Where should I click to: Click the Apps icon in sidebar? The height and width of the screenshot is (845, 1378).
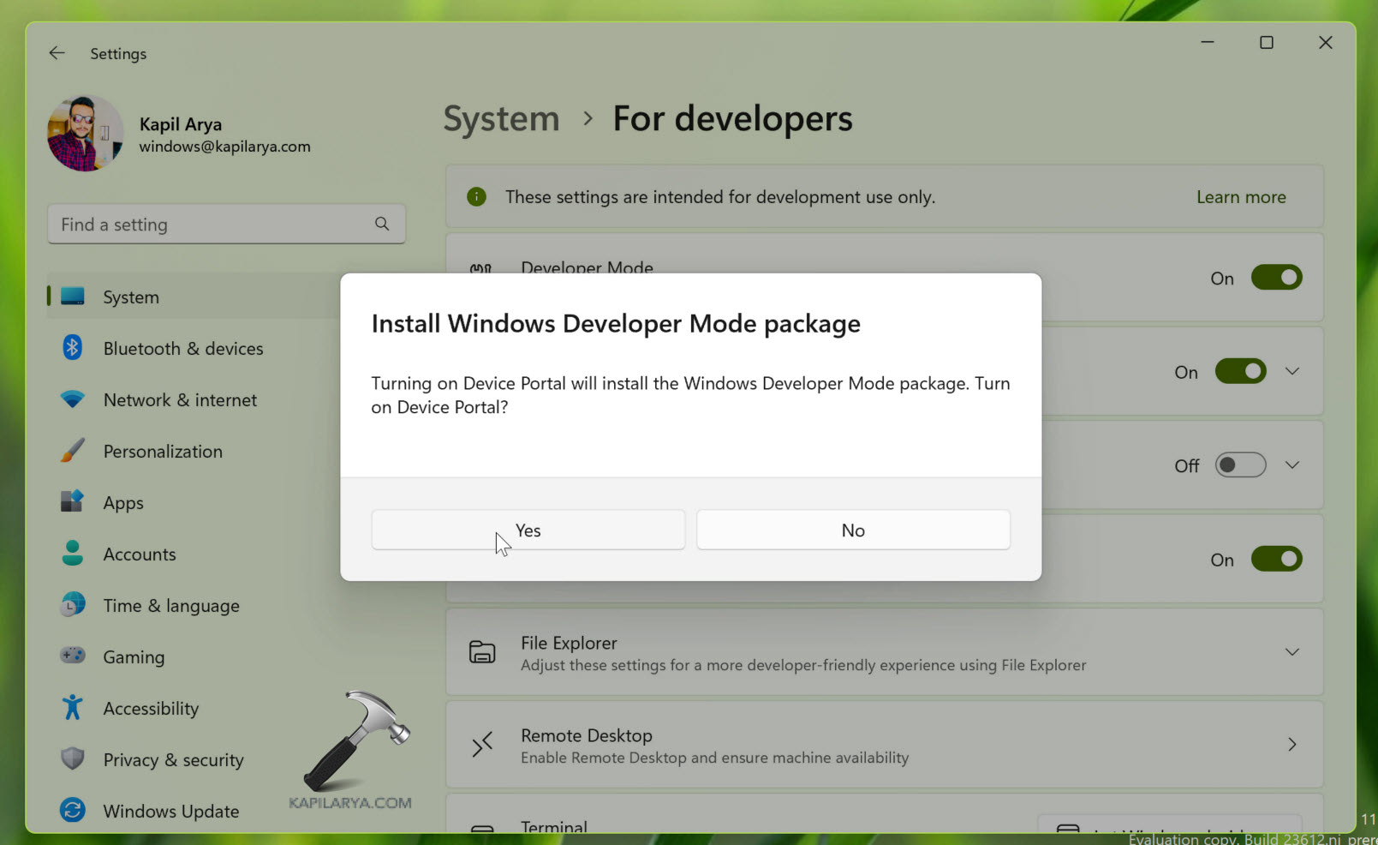(73, 501)
